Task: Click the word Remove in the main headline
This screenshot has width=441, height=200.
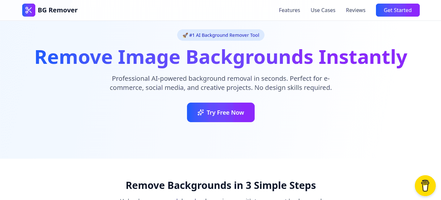Action: point(73,57)
